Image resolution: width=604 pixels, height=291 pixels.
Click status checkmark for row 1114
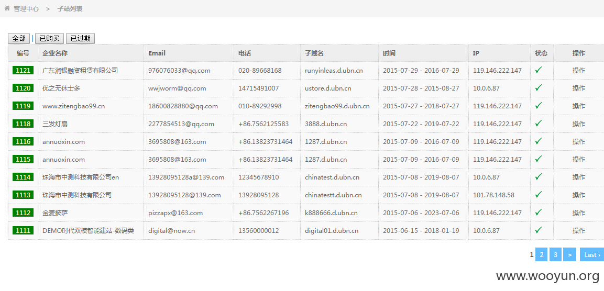(539, 177)
